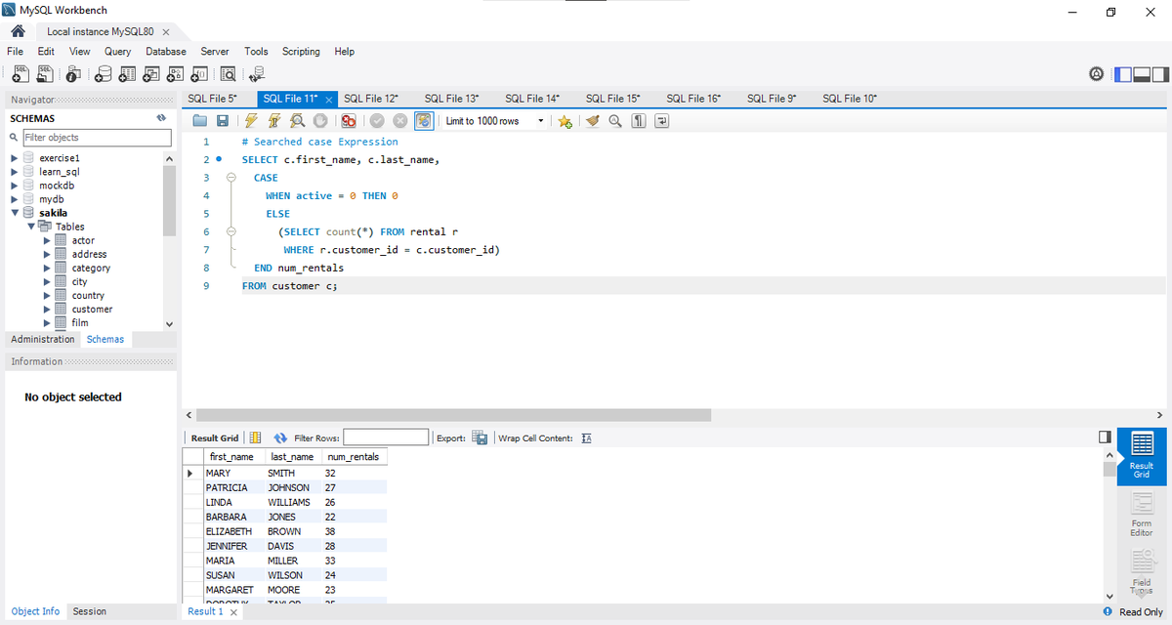Open file folder icon in editor toolbar
The height and width of the screenshot is (625, 1172).
(x=200, y=121)
